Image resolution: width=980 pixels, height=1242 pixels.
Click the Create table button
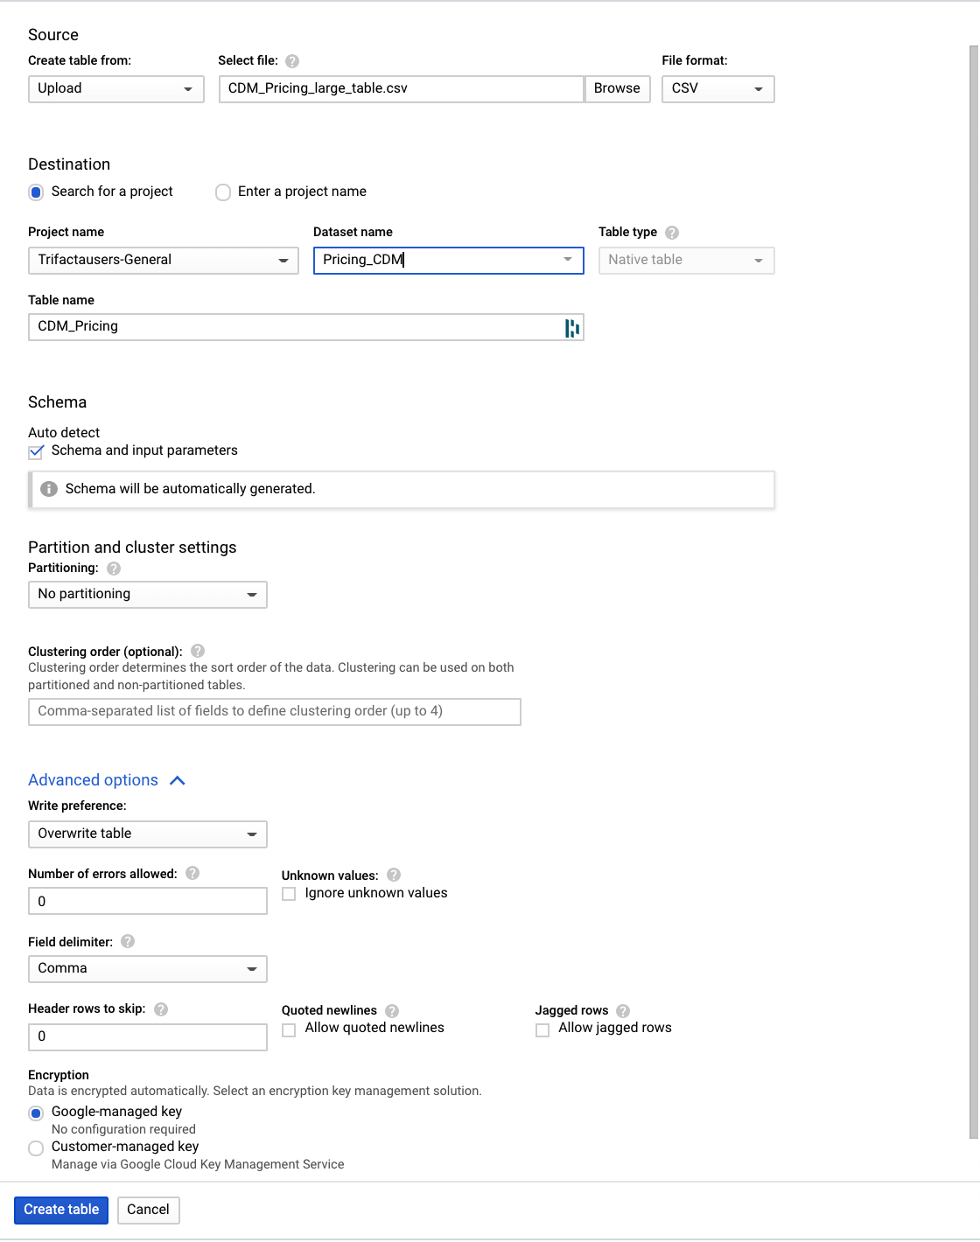coord(61,1210)
